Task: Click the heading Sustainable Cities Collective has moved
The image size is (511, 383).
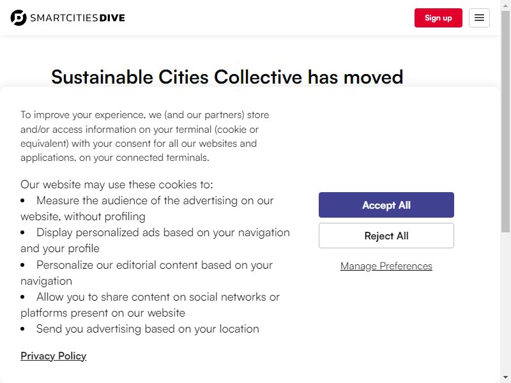Action: click(227, 77)
